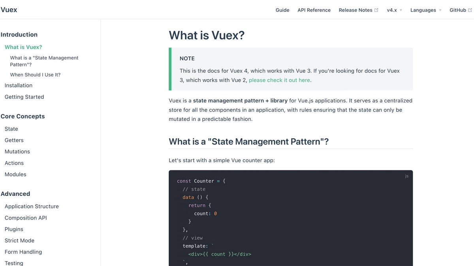This screenshot has width=474, height=266.
Task: Click 'What is a State Management Pattern?' sidebar item
Action: point(44,61)
